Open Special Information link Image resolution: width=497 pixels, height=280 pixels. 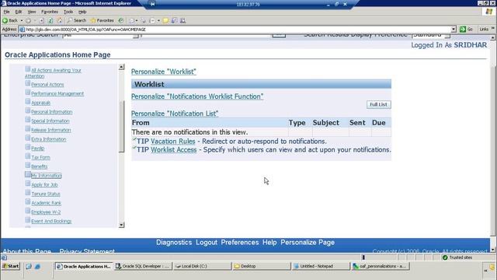coord(50,121)
